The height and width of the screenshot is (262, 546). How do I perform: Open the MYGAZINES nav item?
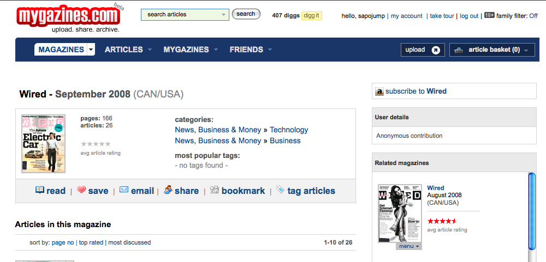tap(186, 50)
